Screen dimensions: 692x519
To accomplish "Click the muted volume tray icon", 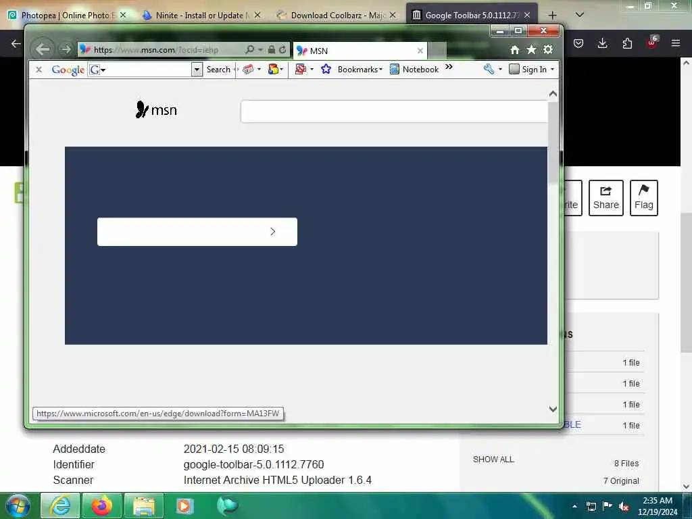I will click(624, 507).
